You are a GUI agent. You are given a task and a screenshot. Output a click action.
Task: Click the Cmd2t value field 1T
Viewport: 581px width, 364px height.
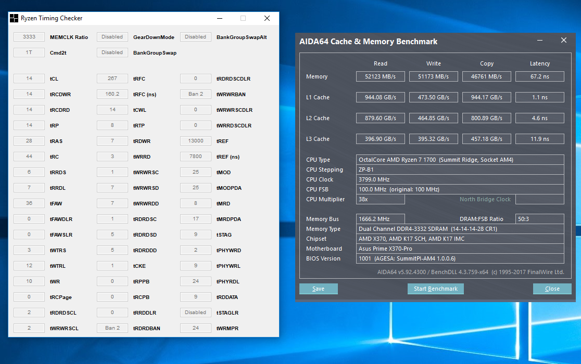click(29, 53)
